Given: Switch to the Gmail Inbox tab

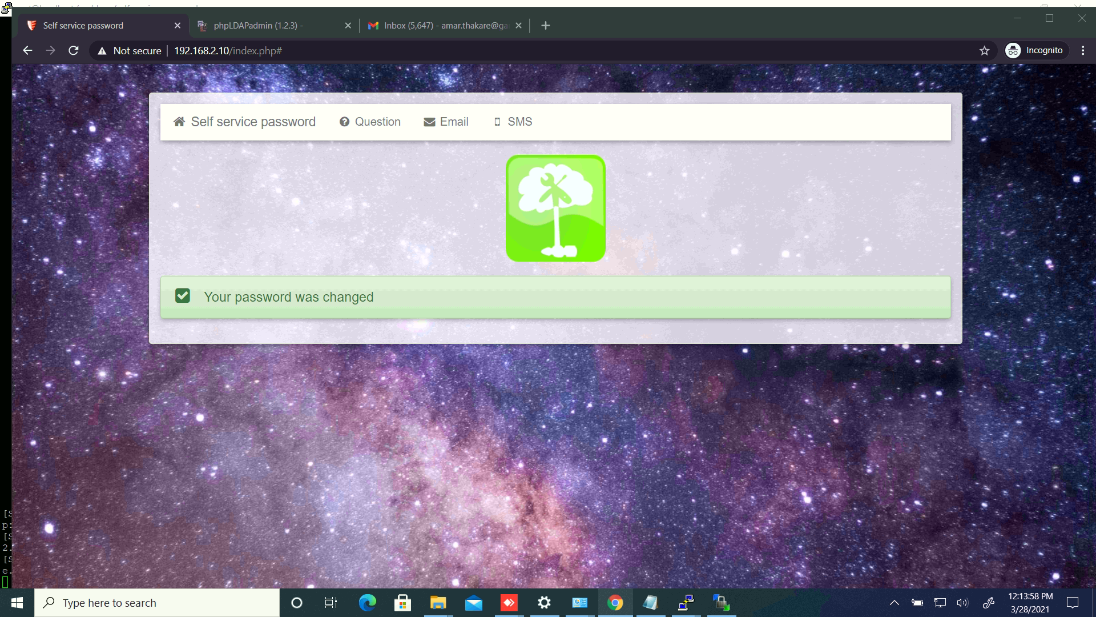Looking at the screenshot, I should click(440, 26).
